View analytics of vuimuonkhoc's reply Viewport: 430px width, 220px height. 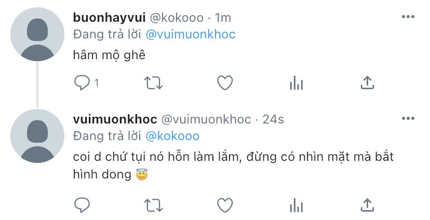tap(296, 205)
